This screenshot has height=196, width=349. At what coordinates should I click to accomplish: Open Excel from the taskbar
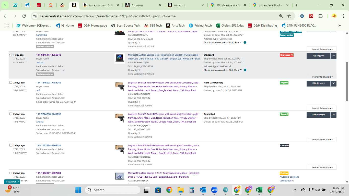[x=259, y=190]
